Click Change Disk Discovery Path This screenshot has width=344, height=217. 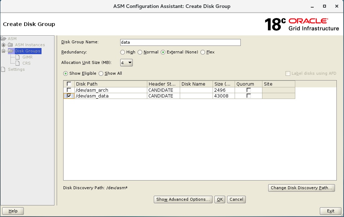[x=301, y=188]
